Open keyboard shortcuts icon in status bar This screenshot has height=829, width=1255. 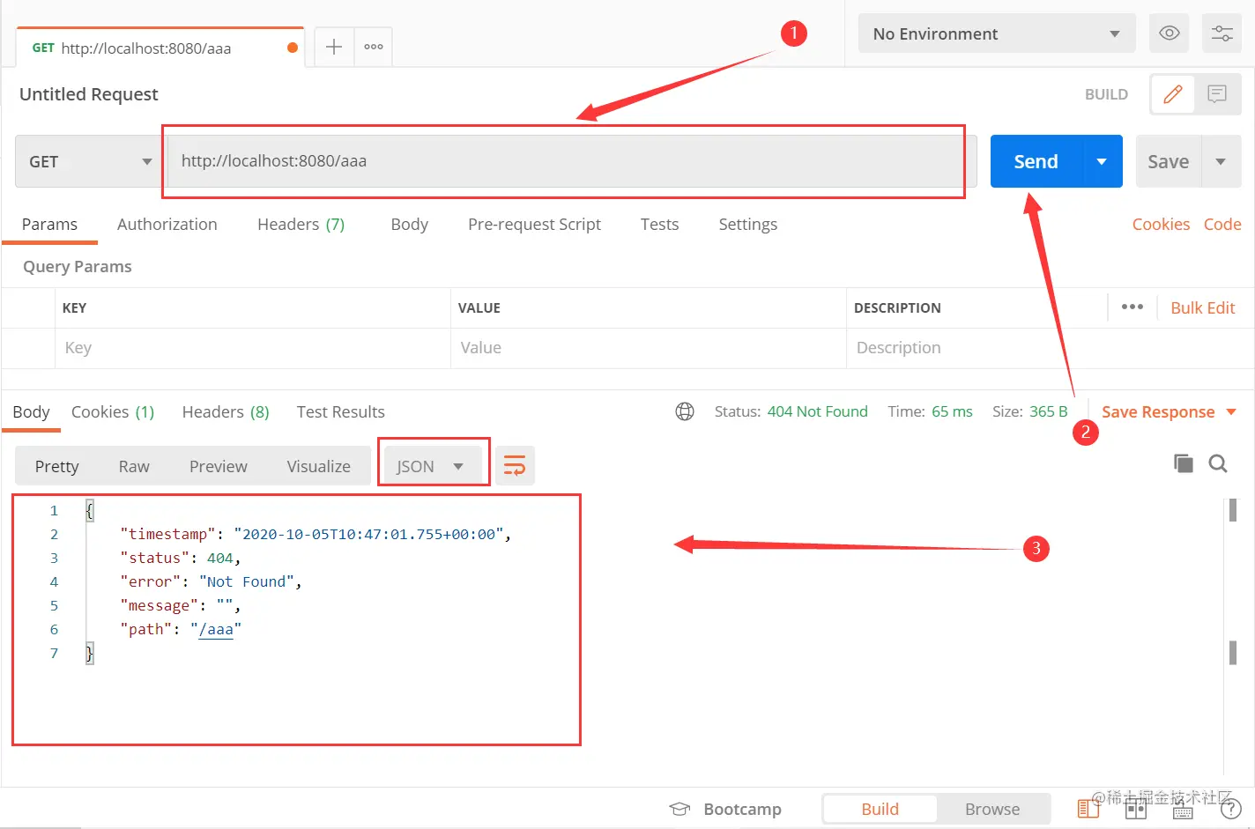1183,809
